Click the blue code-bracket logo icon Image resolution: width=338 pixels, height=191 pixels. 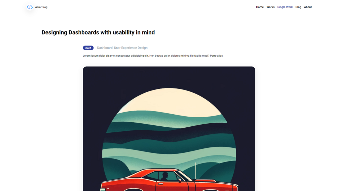[x=30, y=7]
